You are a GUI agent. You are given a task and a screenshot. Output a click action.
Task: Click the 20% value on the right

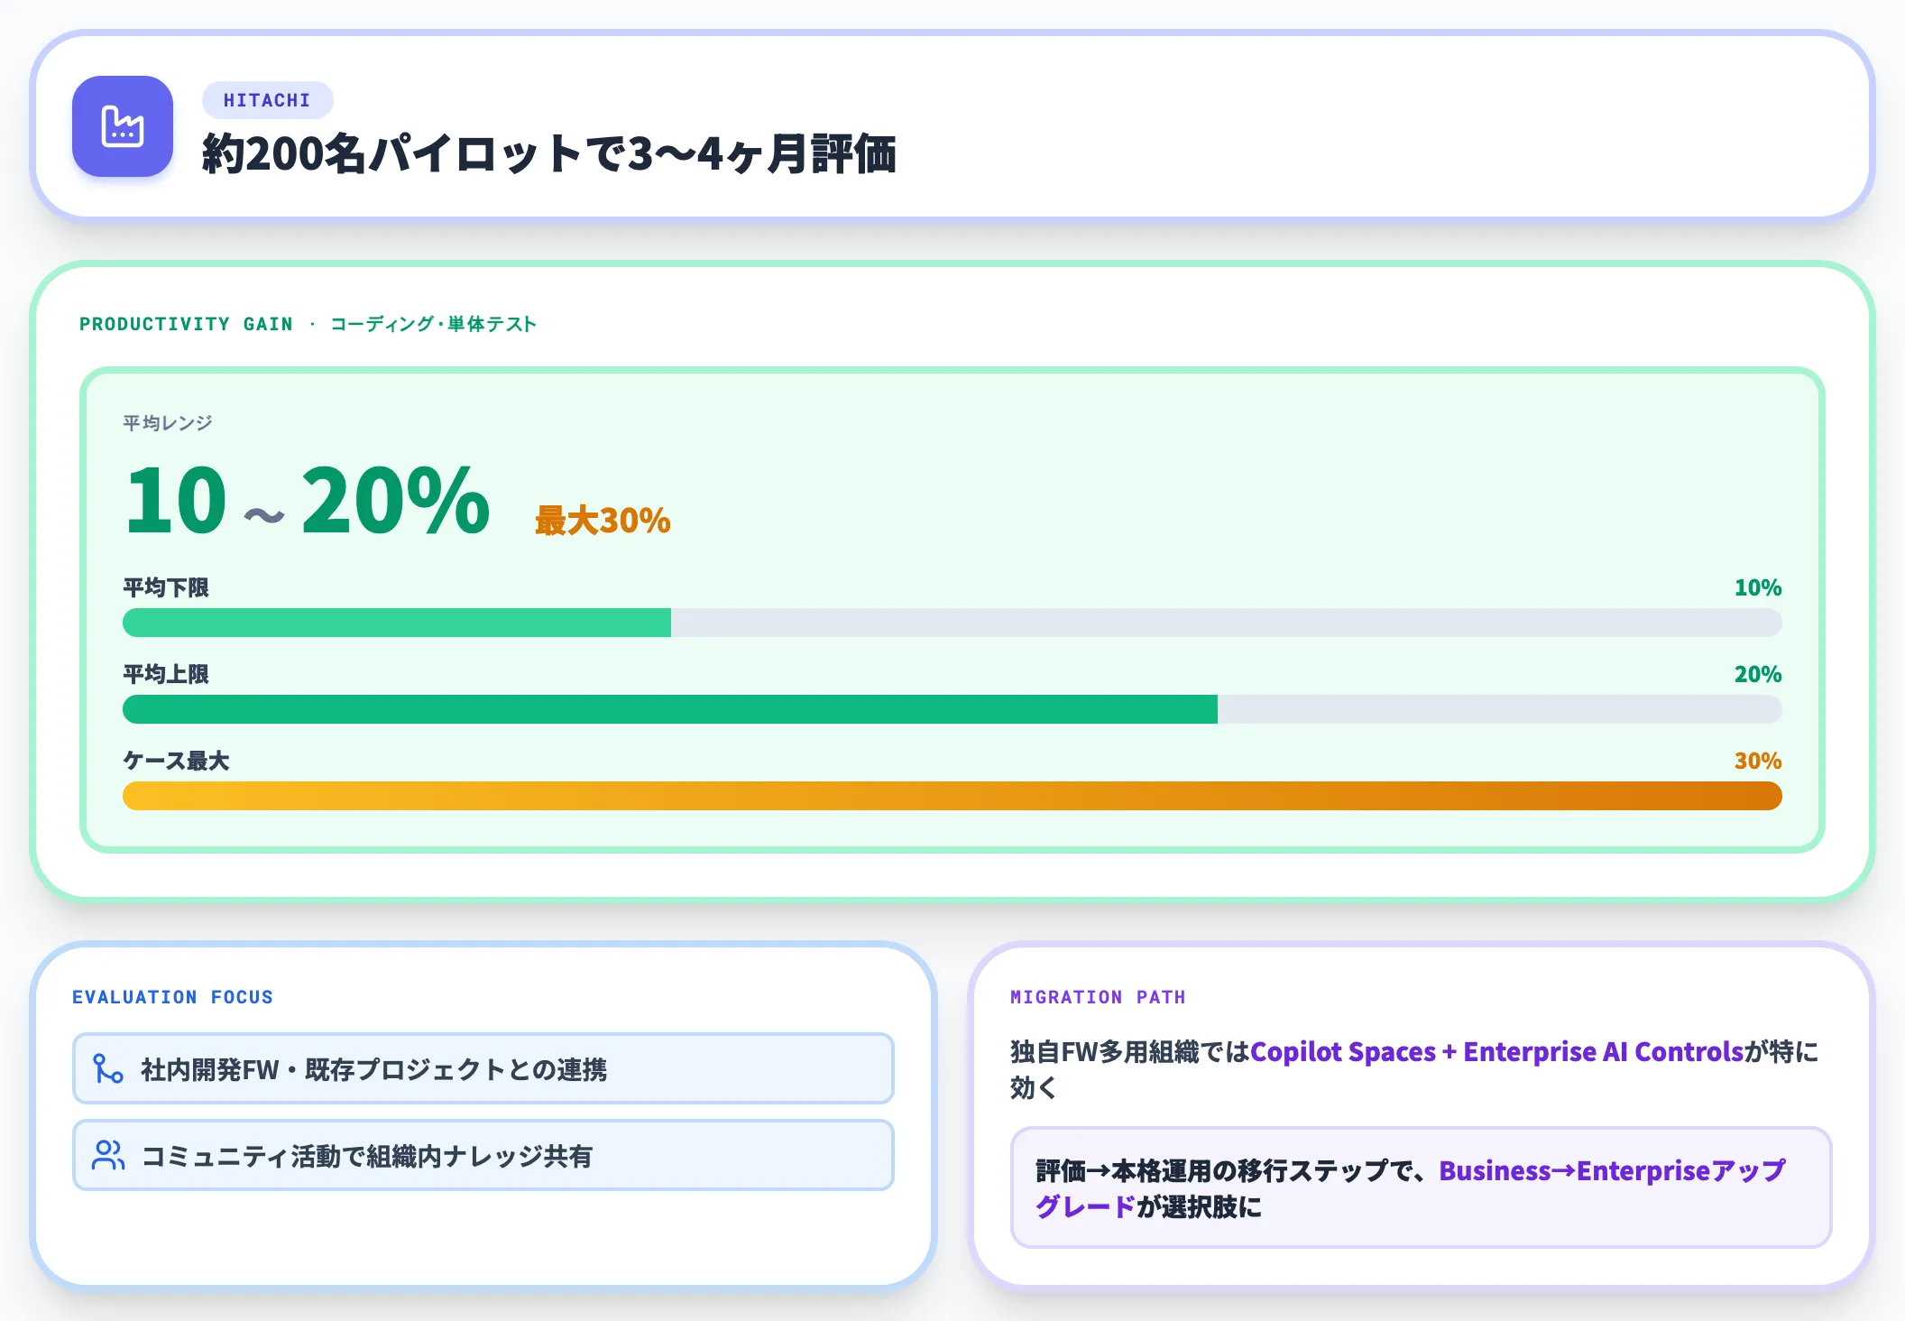coord(1757,675)
